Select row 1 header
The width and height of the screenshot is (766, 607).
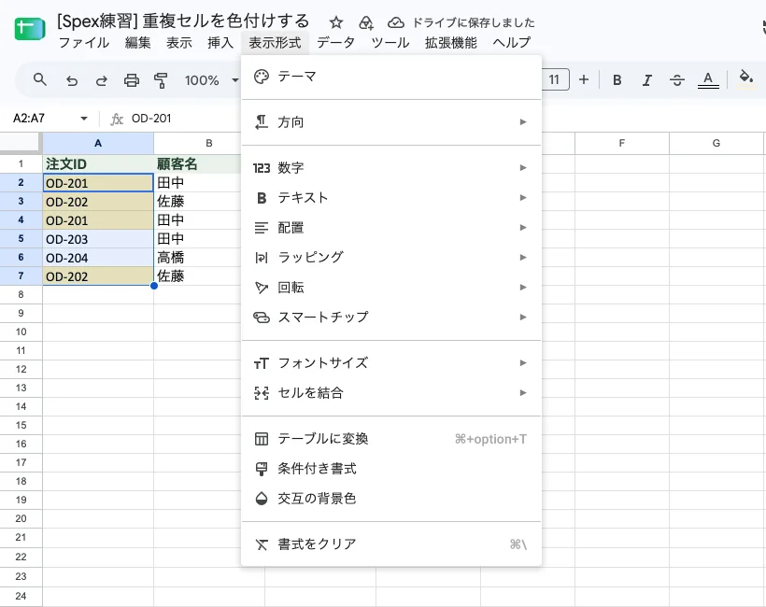pos(21,163)
